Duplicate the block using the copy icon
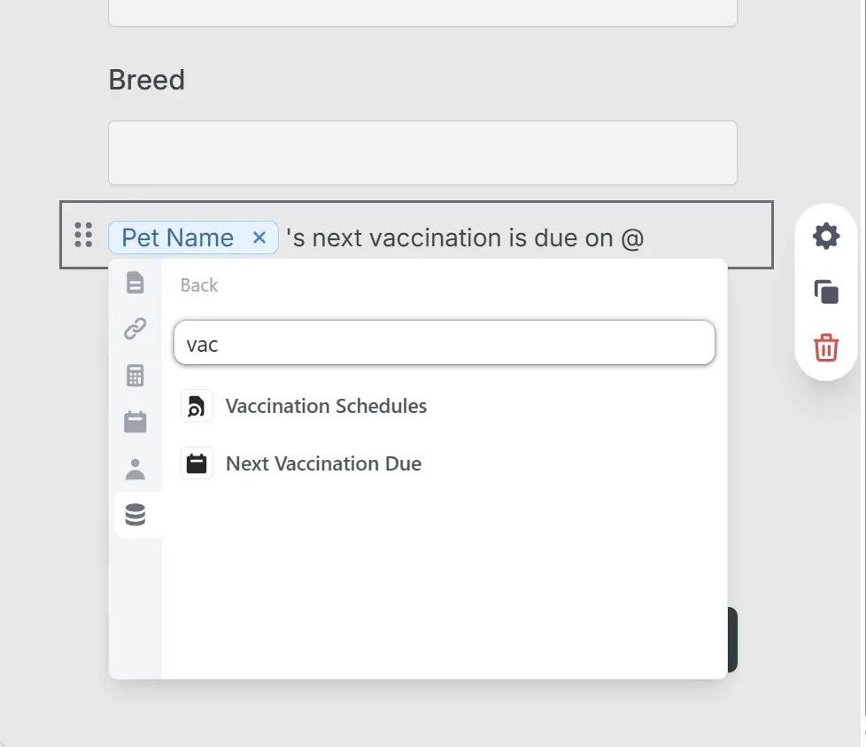The width and height of the screenshot is (866, 747). 825,292
